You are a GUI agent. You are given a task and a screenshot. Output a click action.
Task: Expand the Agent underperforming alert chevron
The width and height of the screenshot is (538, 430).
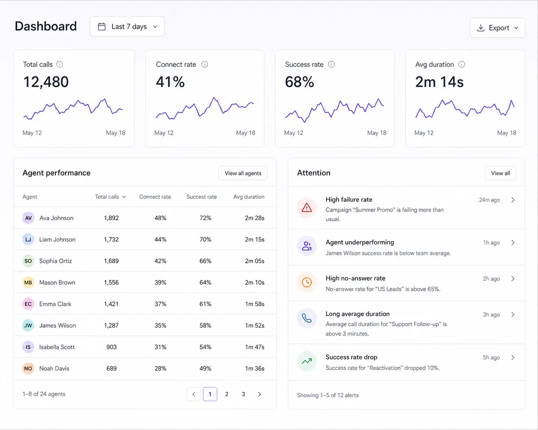[513, 243]
